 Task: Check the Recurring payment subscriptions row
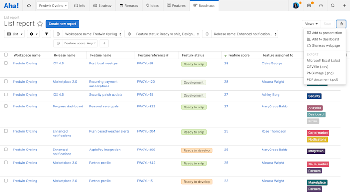click(6, 81)
